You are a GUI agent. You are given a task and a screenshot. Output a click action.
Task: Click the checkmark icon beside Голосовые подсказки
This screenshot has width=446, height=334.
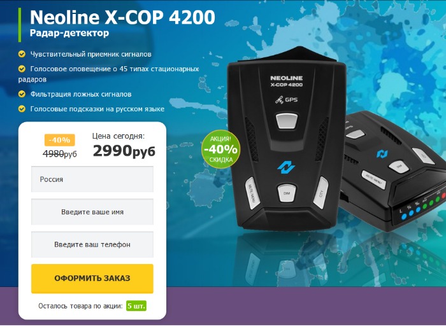point(22,109)
